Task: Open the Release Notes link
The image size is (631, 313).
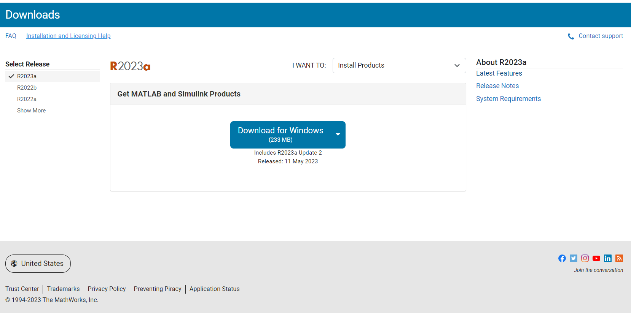Action: point(497,86)
